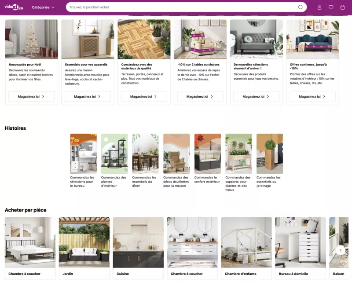Select the Cuisine room category

coord(138,248)
